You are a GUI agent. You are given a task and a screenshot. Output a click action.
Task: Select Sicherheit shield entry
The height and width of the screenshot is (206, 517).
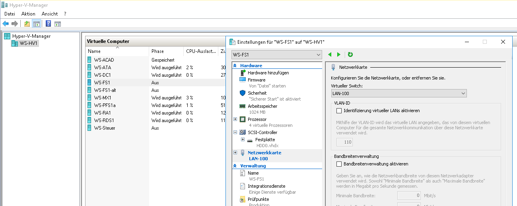[x=257, y=93]
